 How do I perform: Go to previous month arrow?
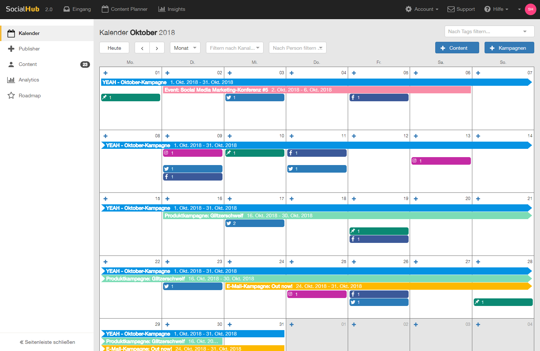point(142,48)
